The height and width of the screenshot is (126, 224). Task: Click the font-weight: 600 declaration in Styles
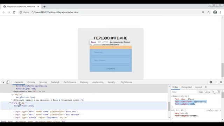185,104
